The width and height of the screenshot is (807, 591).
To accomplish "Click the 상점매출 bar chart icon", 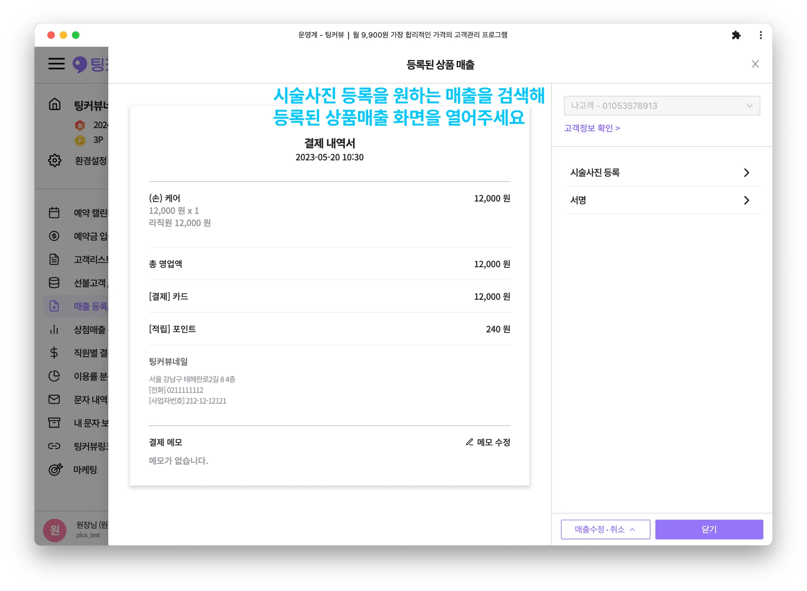I will pyautogui.click(x=54, y=329).
